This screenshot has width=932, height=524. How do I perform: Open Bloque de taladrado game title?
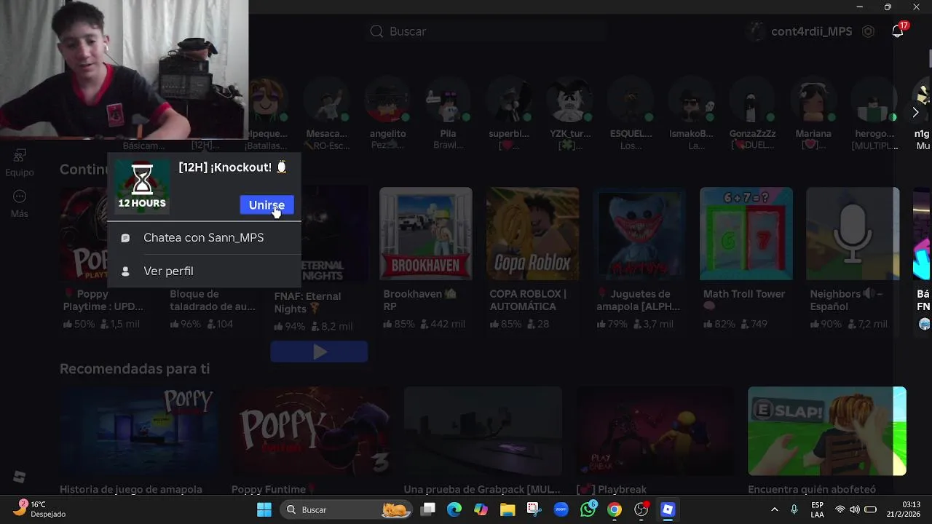tap(213, 300)
